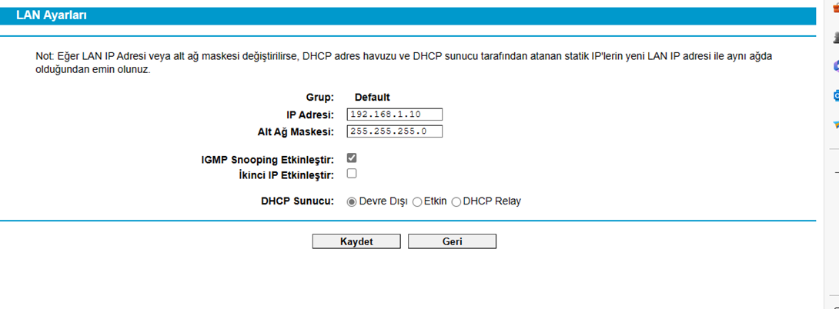The width and height of the screenshot is (839, 309).
Task: Click the LAN Ayarları header title
Action: pos(52,15)
